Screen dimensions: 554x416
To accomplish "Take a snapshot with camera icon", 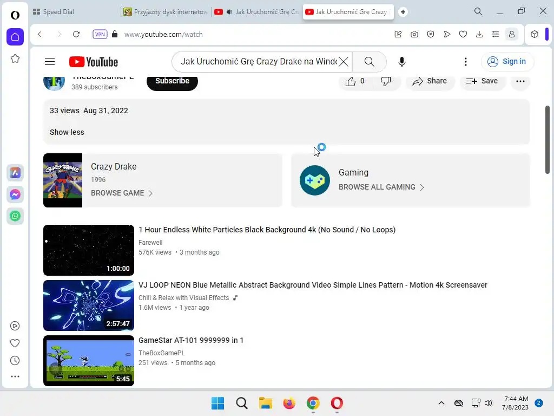I will [414, 34].
